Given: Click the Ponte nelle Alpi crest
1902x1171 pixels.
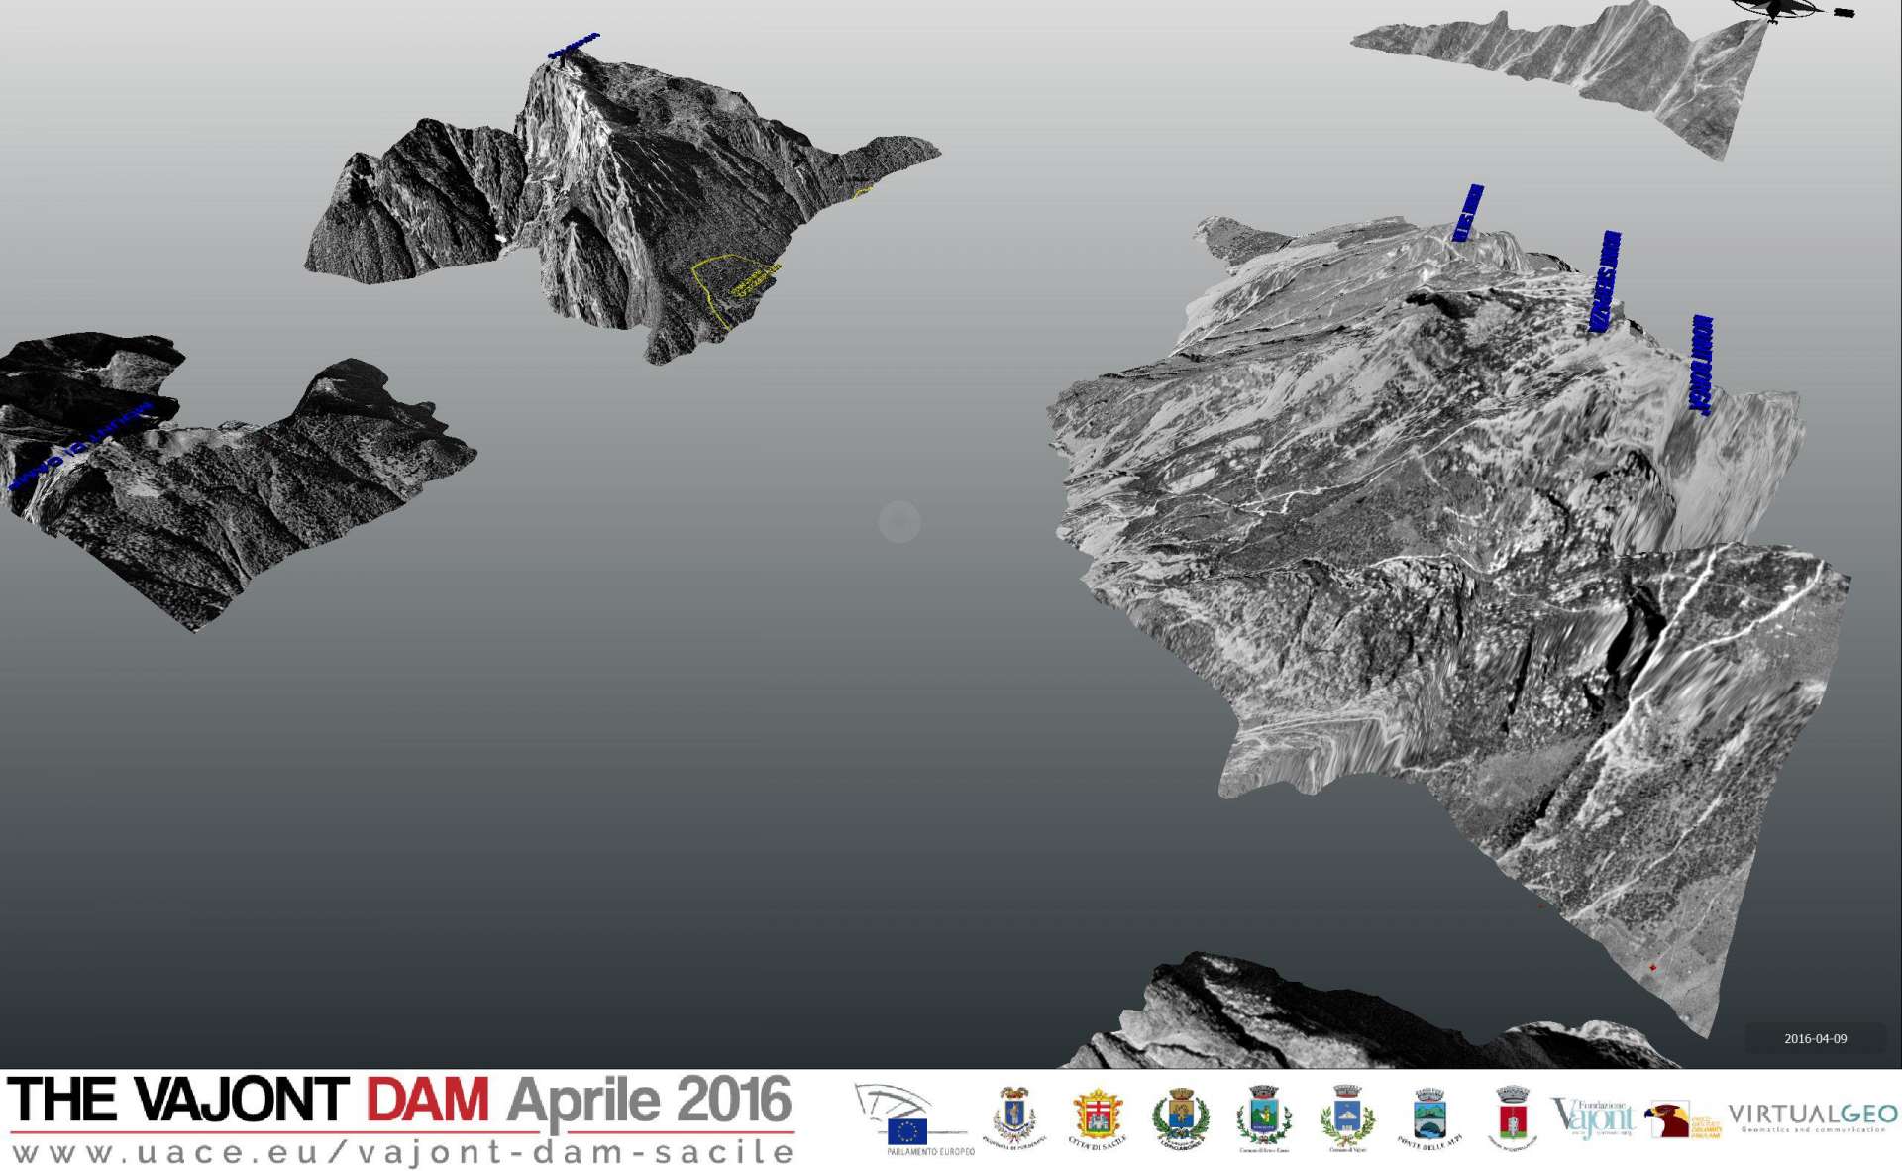Looking at the screenshot, I should click(1429, 1118).
